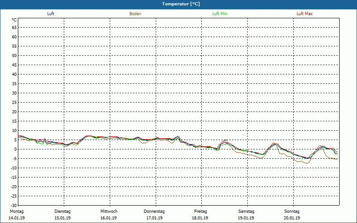Click the 35 y-axis value
Viewport: 357px width, 223px height.
[x=14, y=84]
